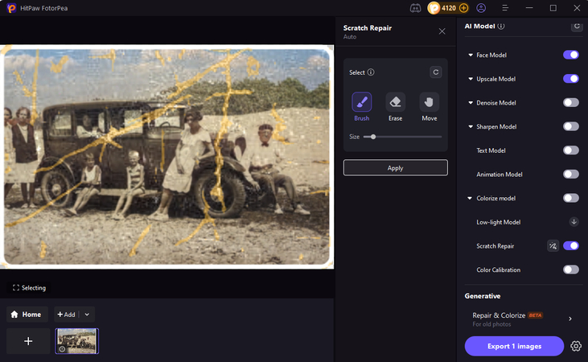This screenshot has width=588, height=362.
Task: Click the Low-light Model label
Action: pos(498,222)
